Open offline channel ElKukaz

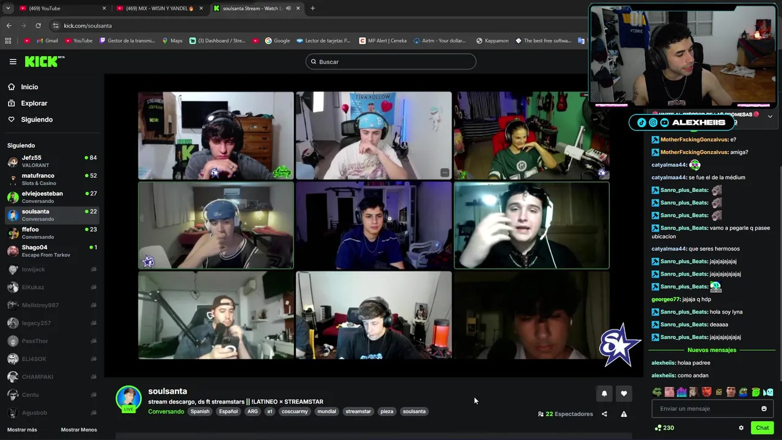(x=52, y=287)
